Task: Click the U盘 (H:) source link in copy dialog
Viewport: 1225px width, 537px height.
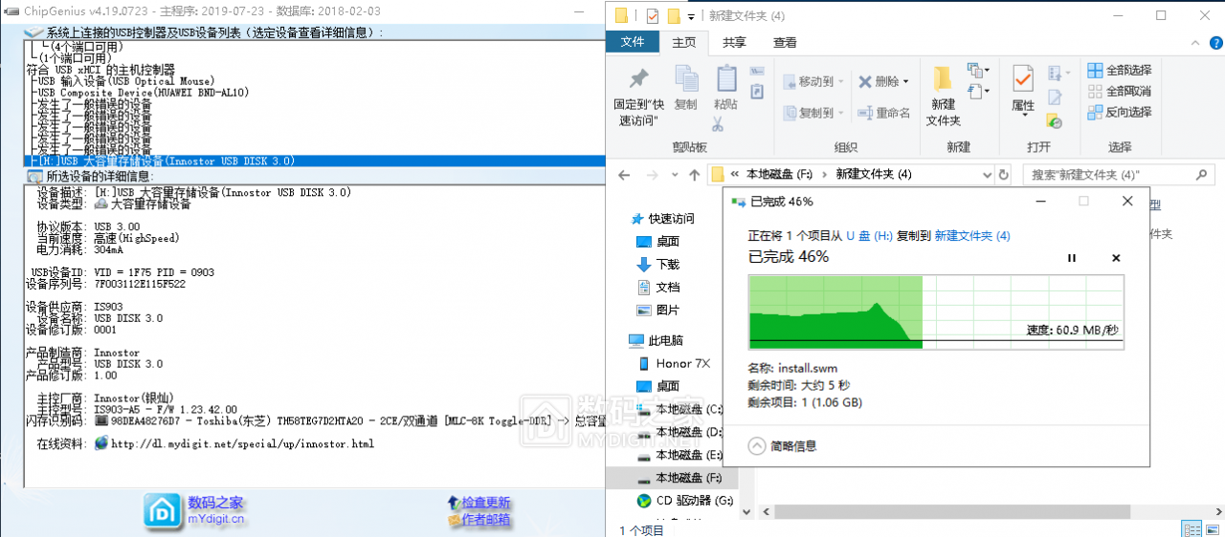Action: [871, 235]
